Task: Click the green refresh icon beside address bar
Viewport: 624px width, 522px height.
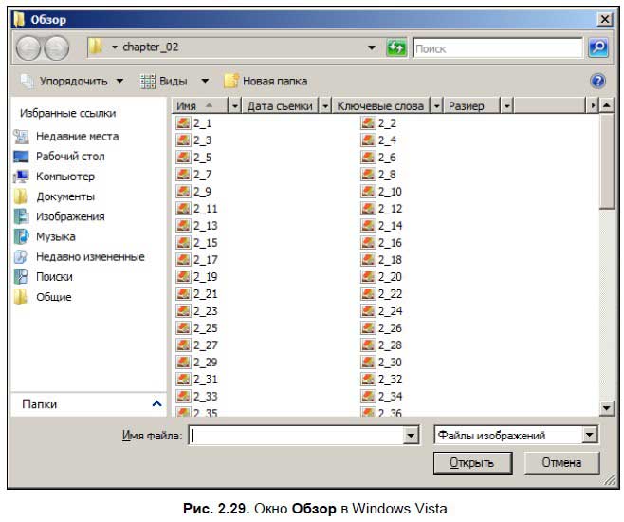Action: coord(396,48)
